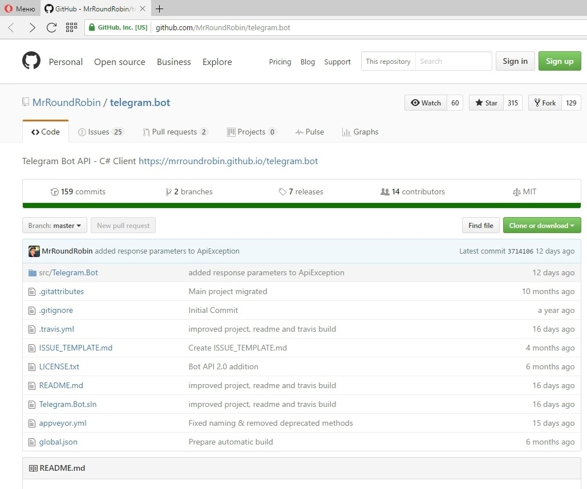Click the file icon beside appveyor.yml
This screenshot has width=587, height=489.
click(x=32, y=423)
